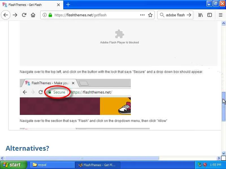Click the vertical scrollbar down arrow

click(x=223, y=153)
